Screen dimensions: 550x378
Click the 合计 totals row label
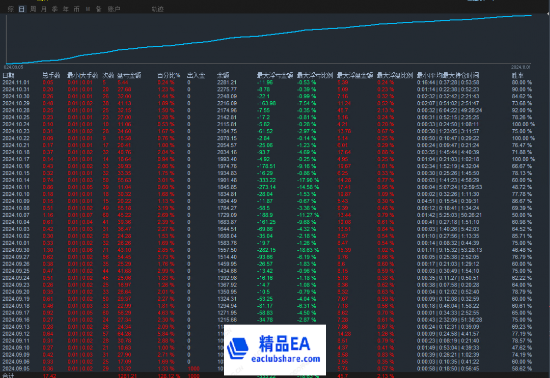pyautogui.click(x=9, y=375)
